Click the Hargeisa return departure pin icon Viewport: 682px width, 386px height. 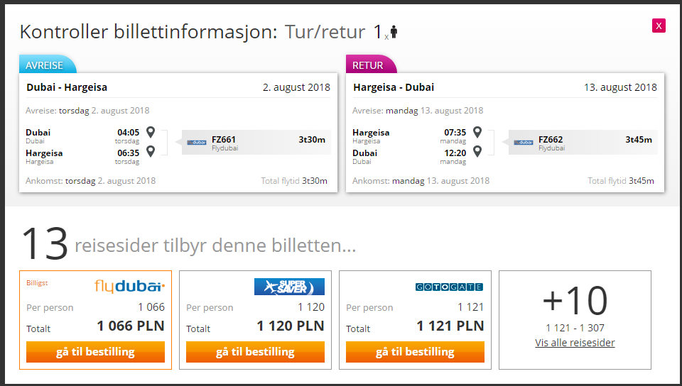[477, 132]
